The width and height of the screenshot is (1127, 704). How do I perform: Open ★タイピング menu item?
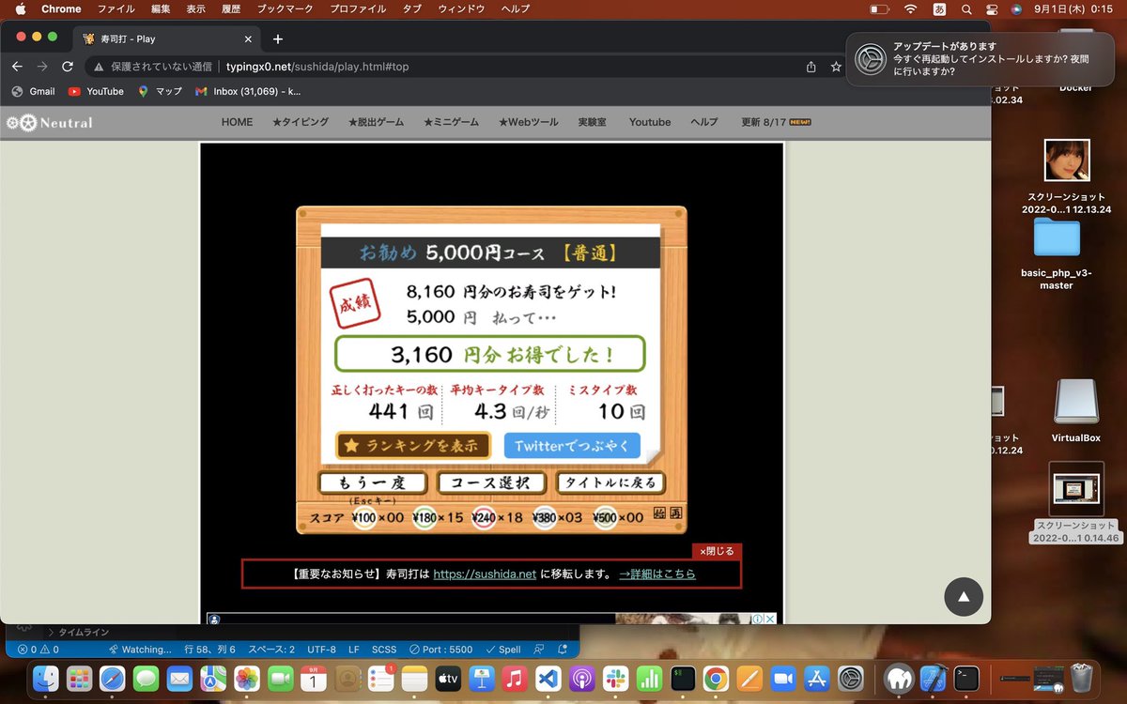click(301, 122)
